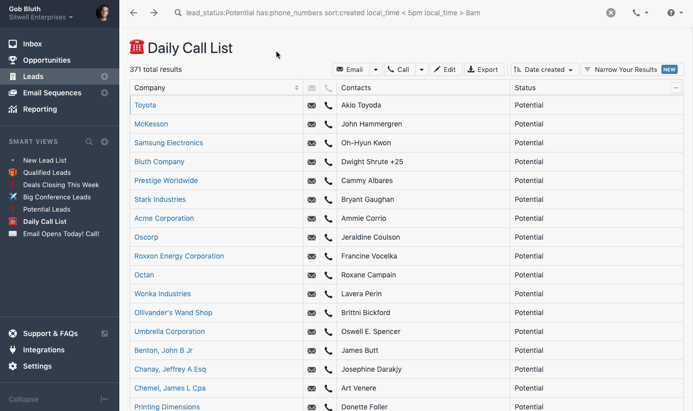Call McKesson using phone icon
This screenshot has height=411, width=693.
click(328, 124)
